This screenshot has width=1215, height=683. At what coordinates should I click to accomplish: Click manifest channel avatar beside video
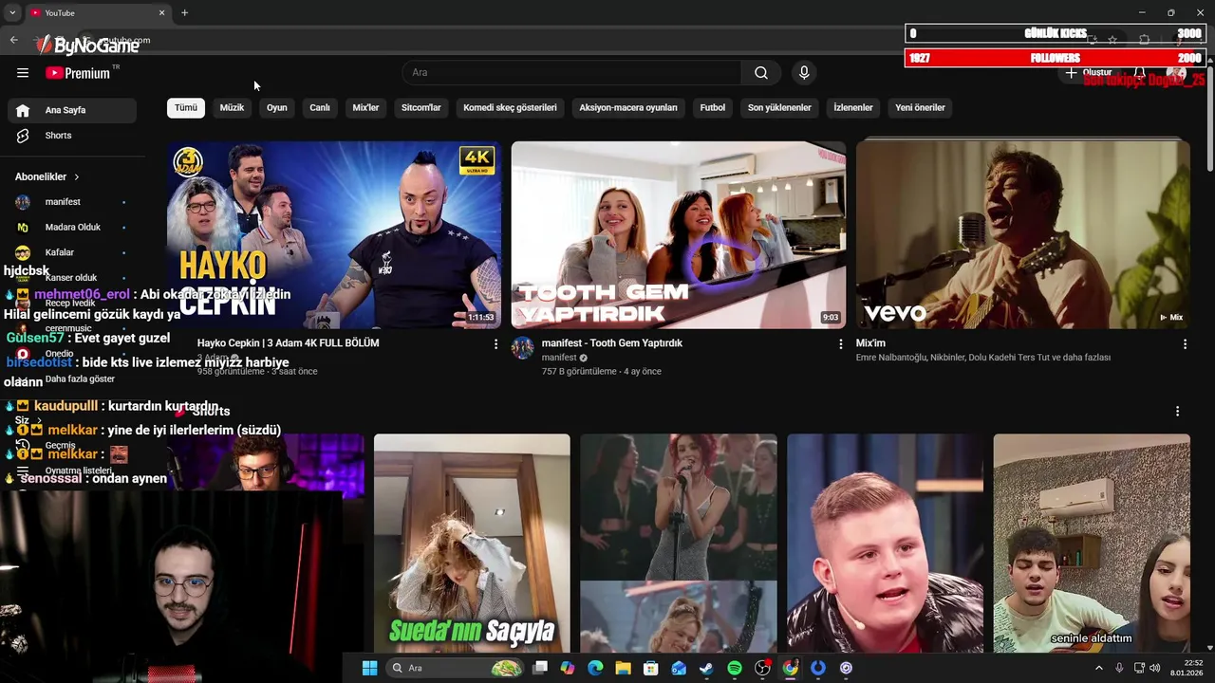tap(523, 348)
